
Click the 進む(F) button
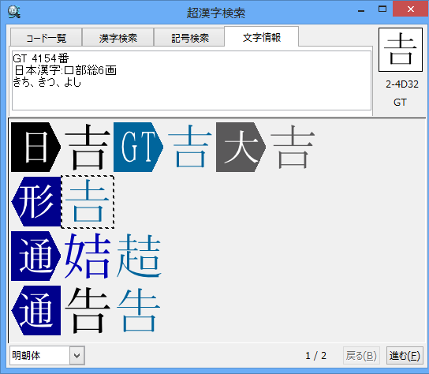pyautogui.click(x=405, y=356)
